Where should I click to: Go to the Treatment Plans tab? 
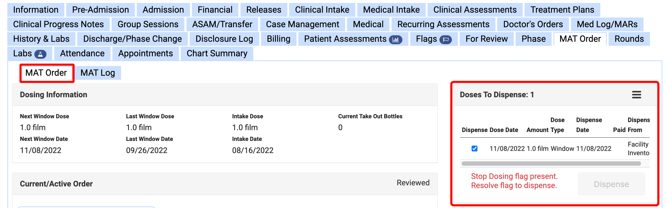tap(562, 10)
